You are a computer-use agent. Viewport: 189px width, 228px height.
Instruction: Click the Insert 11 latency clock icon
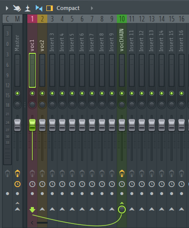coord(132,184)
